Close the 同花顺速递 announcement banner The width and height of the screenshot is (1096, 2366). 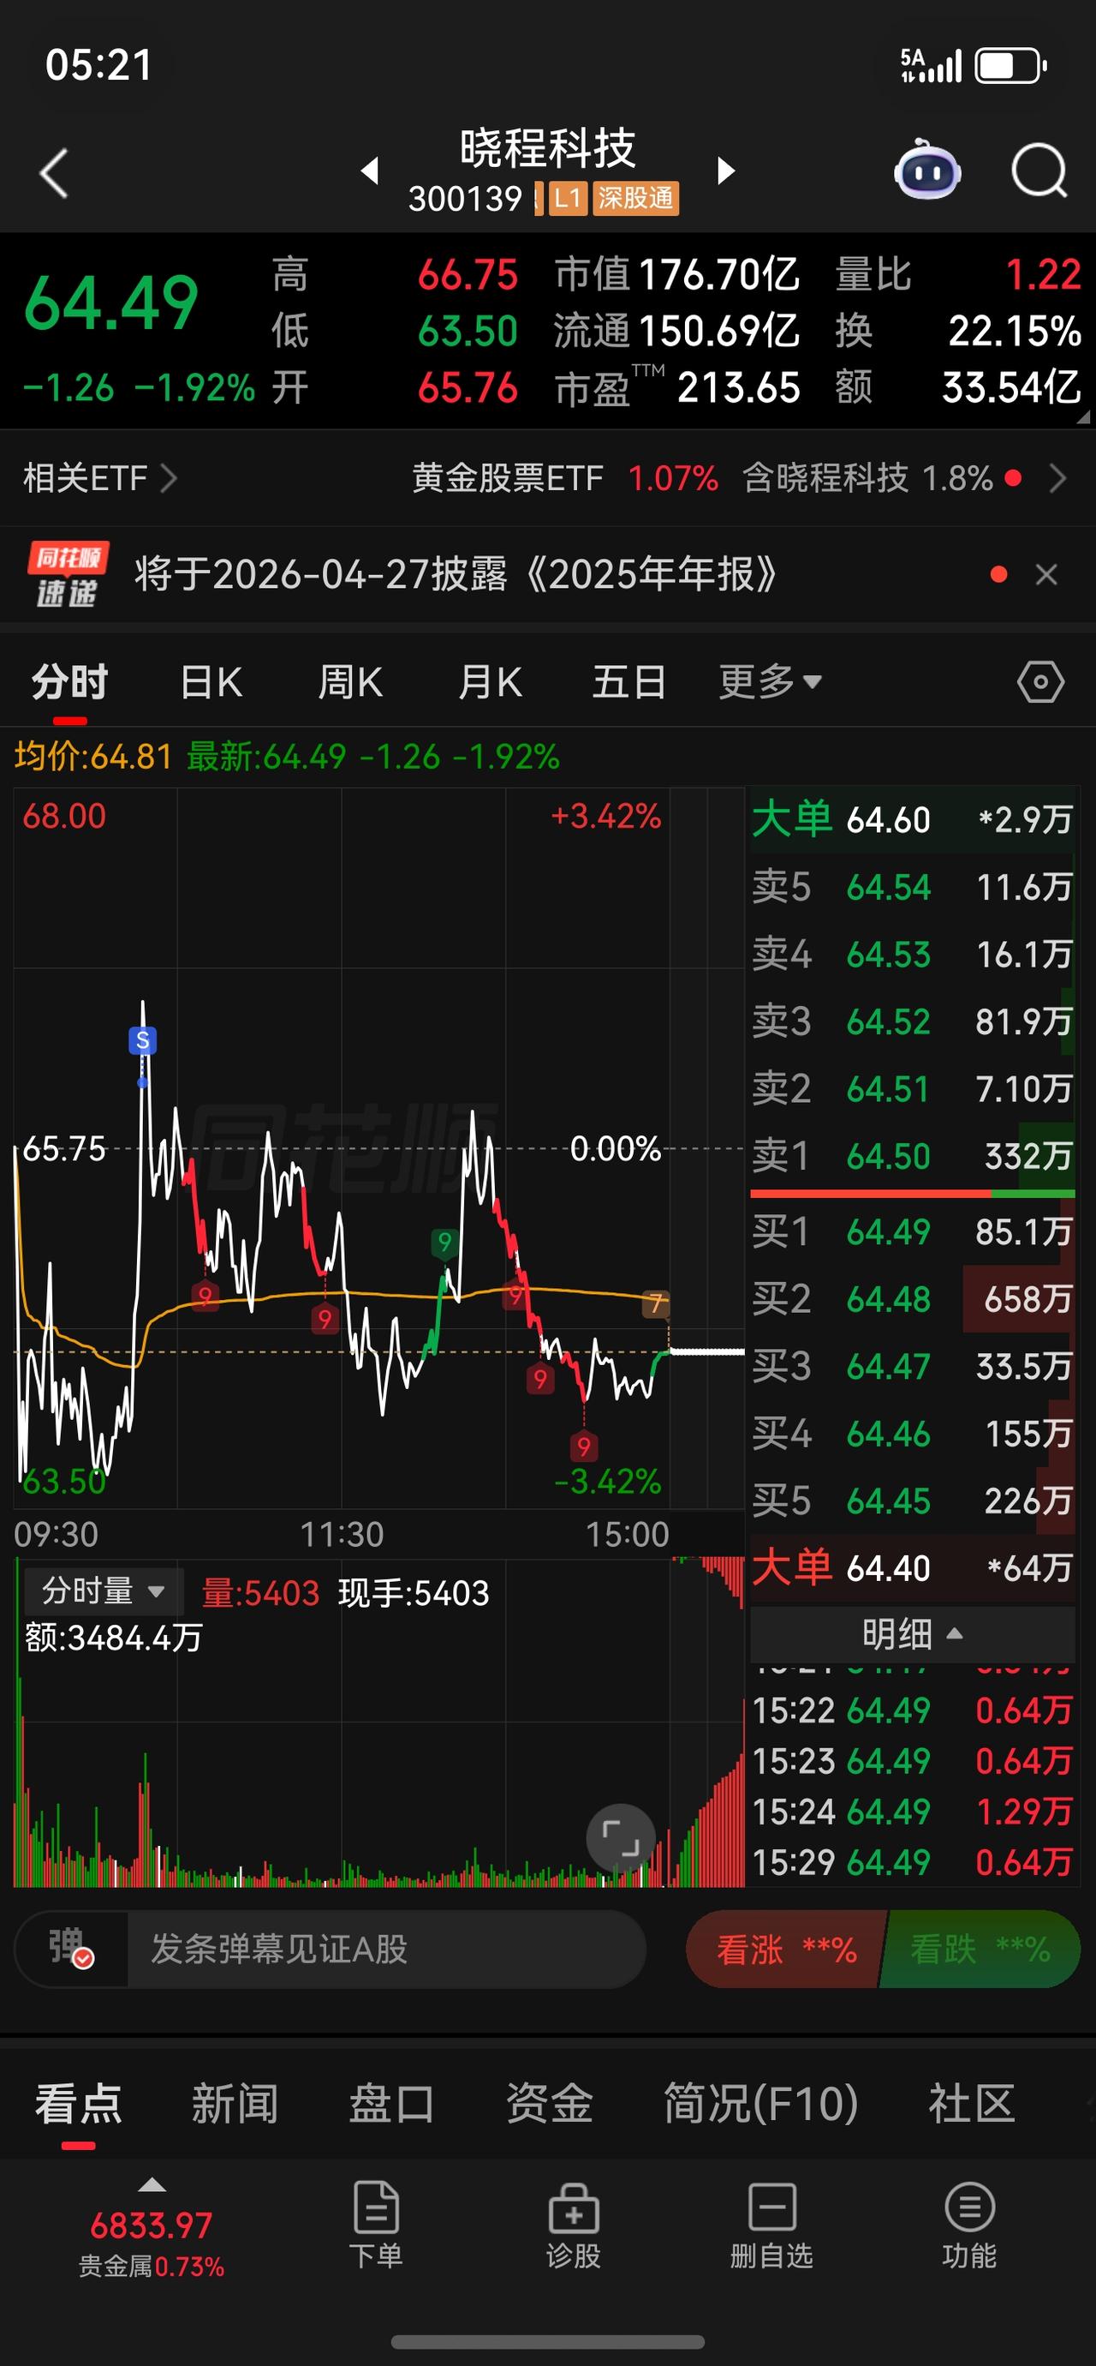pyautogui.click(x=1046, y=575)
